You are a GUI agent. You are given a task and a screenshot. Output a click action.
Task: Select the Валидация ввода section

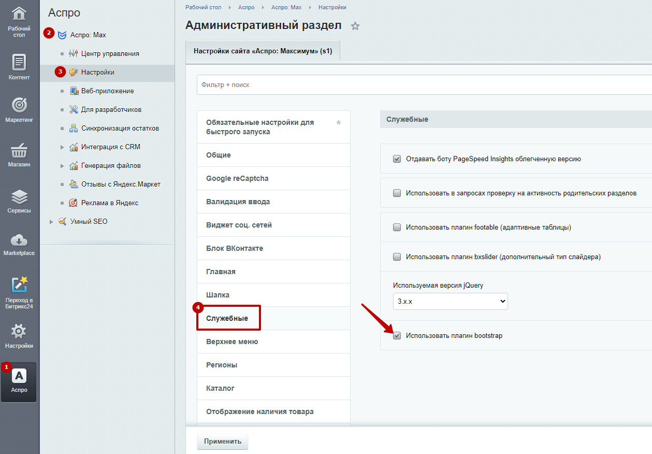coord(274,202)
